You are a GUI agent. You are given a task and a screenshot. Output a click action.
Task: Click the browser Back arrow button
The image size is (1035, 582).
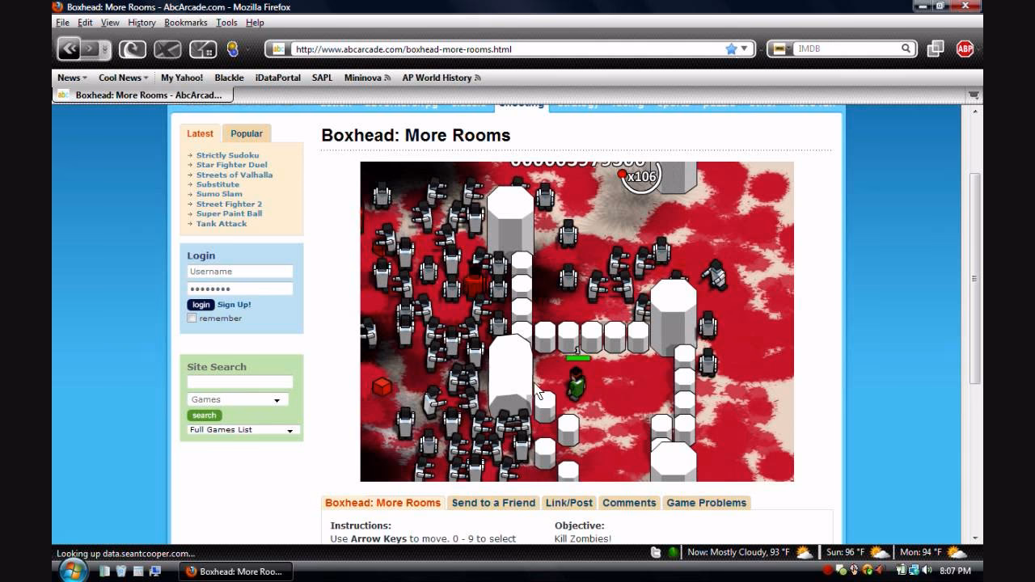point(70,48)
